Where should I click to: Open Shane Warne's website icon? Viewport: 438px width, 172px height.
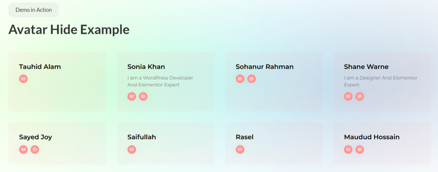360,97
